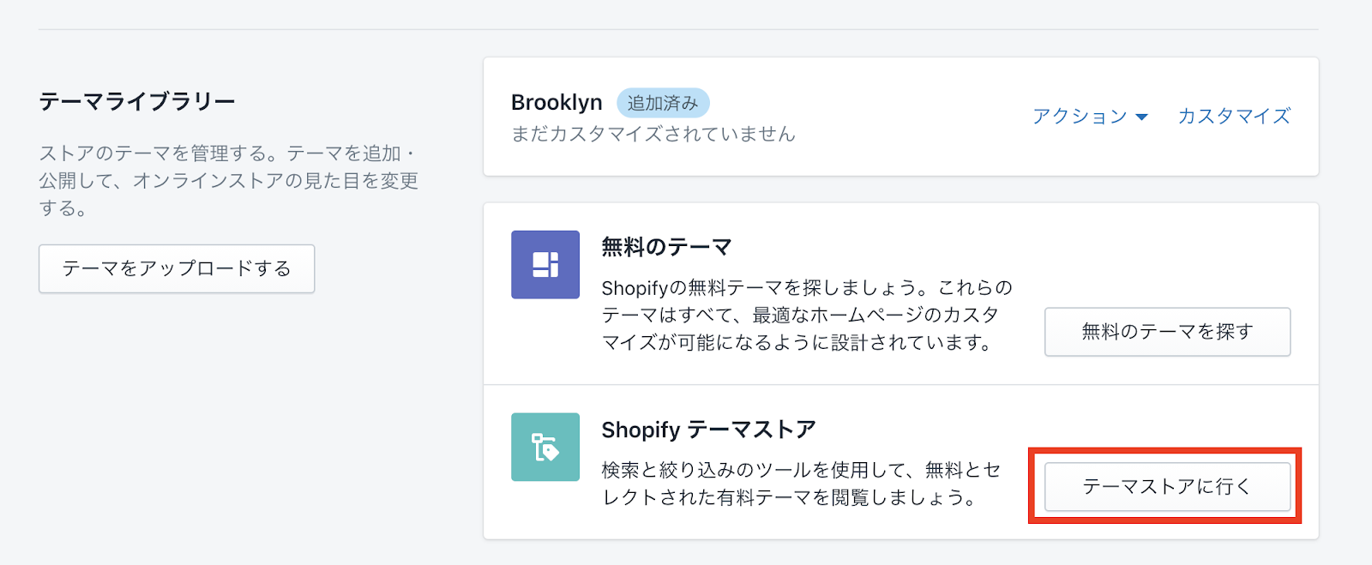The width and height of the screenshot is (1372, 565).
Task: Click the theme library description text
Action: (x=228, y=180)
